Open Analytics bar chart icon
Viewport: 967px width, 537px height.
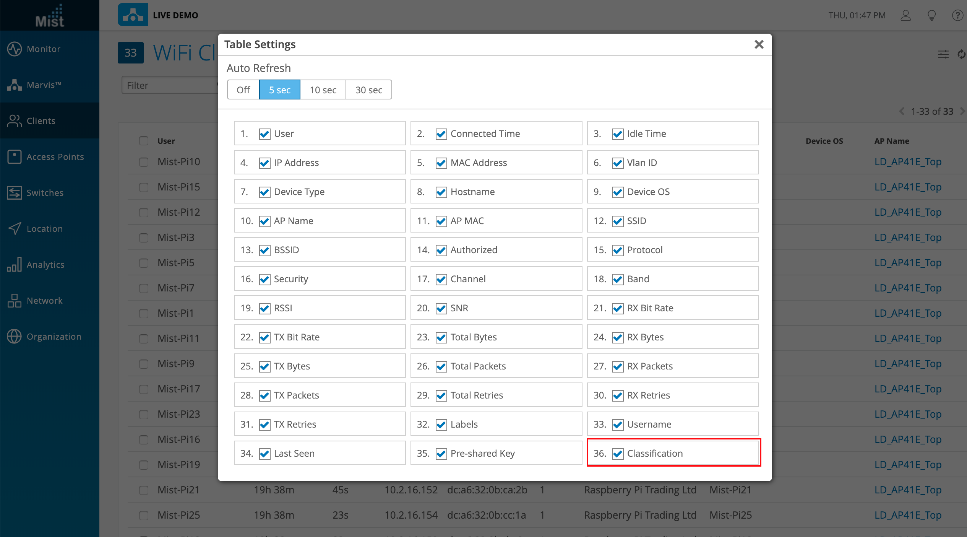[15, 265]
